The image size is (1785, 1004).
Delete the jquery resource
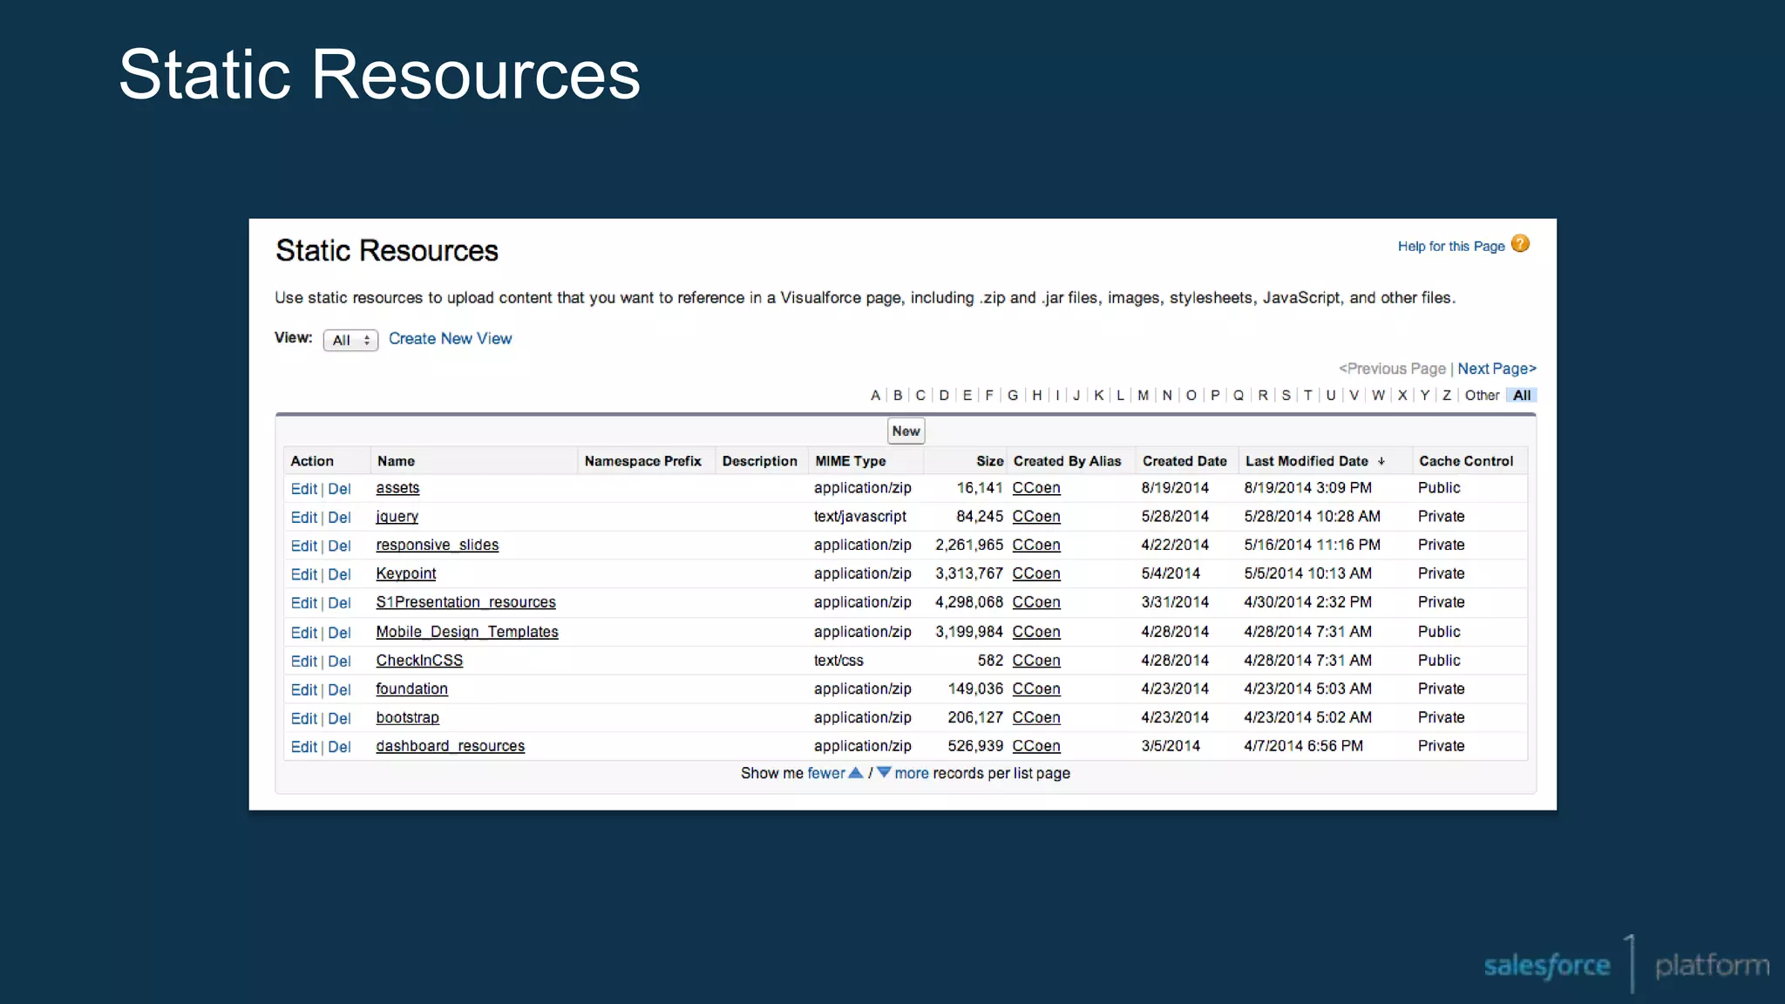(x=339, y=518)
